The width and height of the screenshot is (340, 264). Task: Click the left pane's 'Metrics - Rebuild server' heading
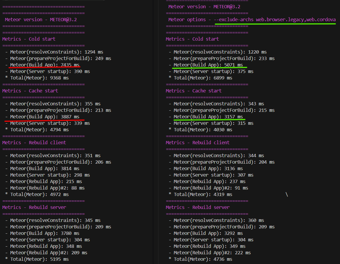click(34, 207)
